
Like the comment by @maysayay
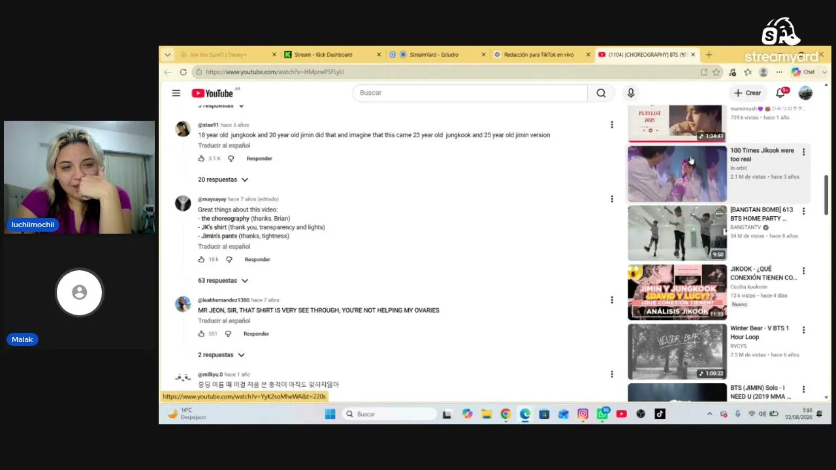201,260
